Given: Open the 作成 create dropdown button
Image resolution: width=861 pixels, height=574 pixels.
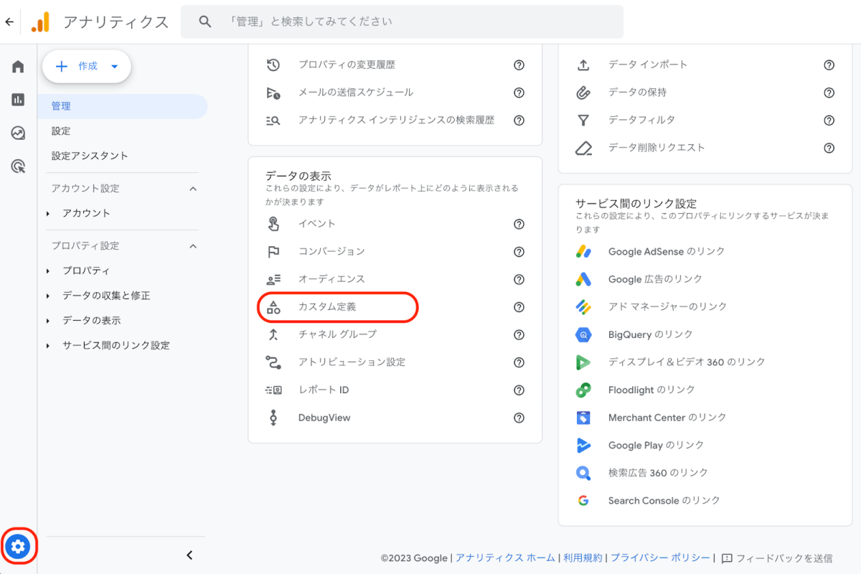Looking at the screenshot, I should (87, 66).
